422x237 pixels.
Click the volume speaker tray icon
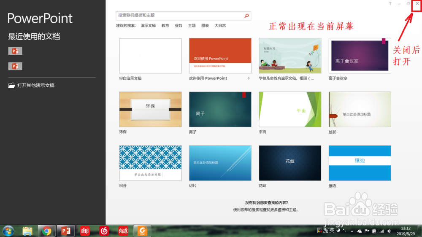pyautogui.click(x=390, y=231)
